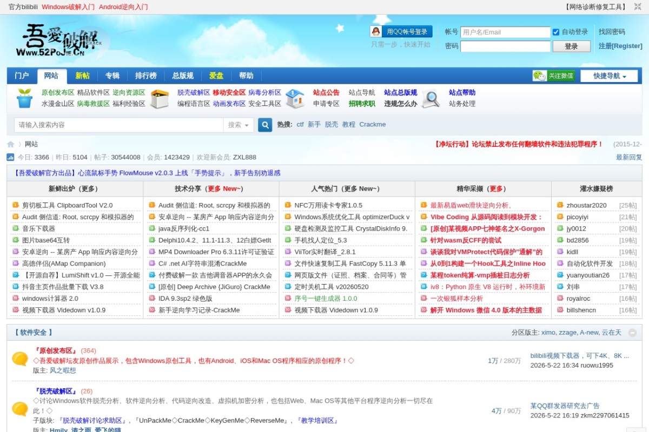Open the 帮助 nav tab
Viewport: 649px width, 432px height.
[246, 76]
